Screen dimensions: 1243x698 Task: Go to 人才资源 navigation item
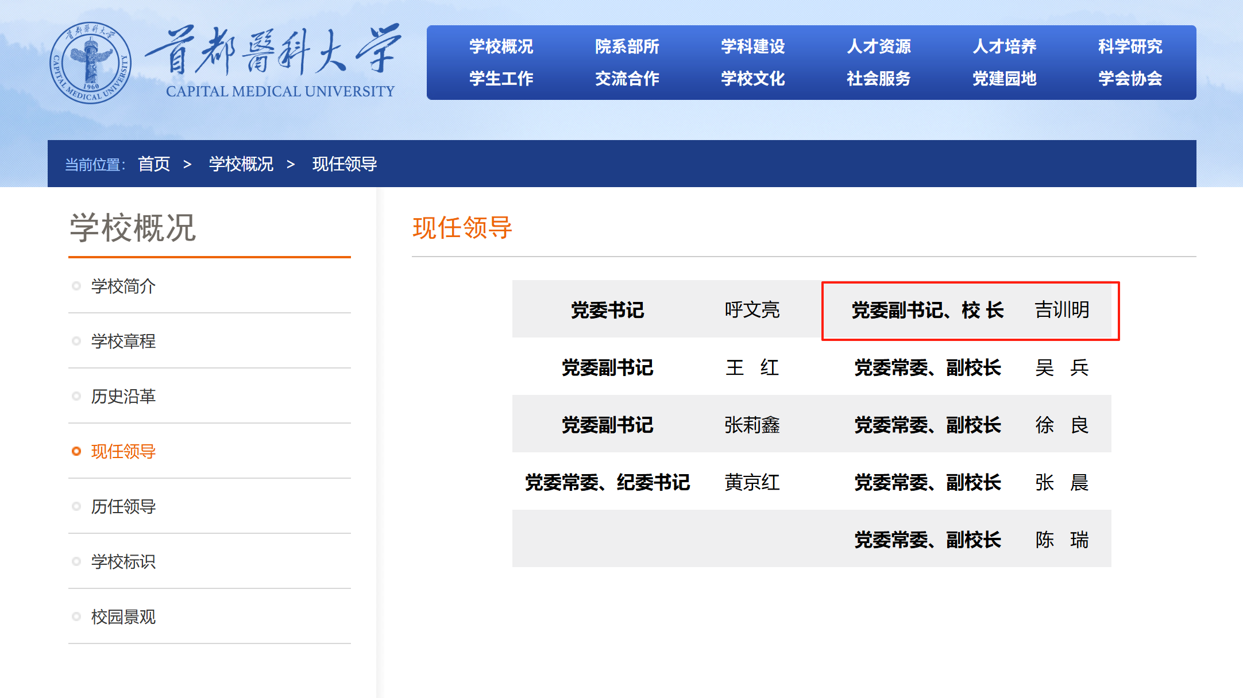click(x=878, y=46)
